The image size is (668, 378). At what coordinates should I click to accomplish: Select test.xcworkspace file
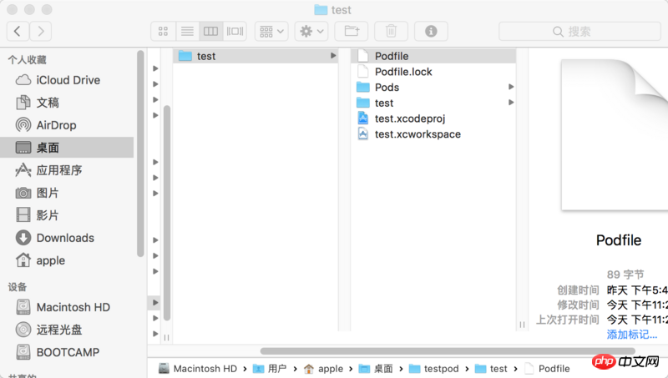click(433, 134)
